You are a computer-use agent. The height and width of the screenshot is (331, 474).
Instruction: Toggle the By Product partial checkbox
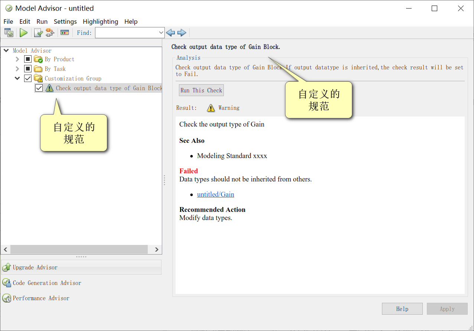pyautogui.click(x=27, y=59)
